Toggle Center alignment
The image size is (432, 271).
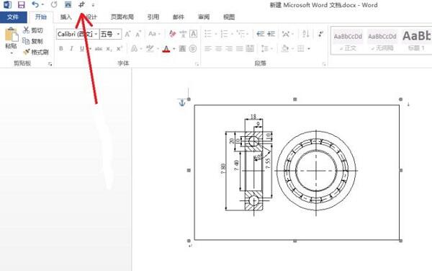pyautogui.click(x=218, y=49)
